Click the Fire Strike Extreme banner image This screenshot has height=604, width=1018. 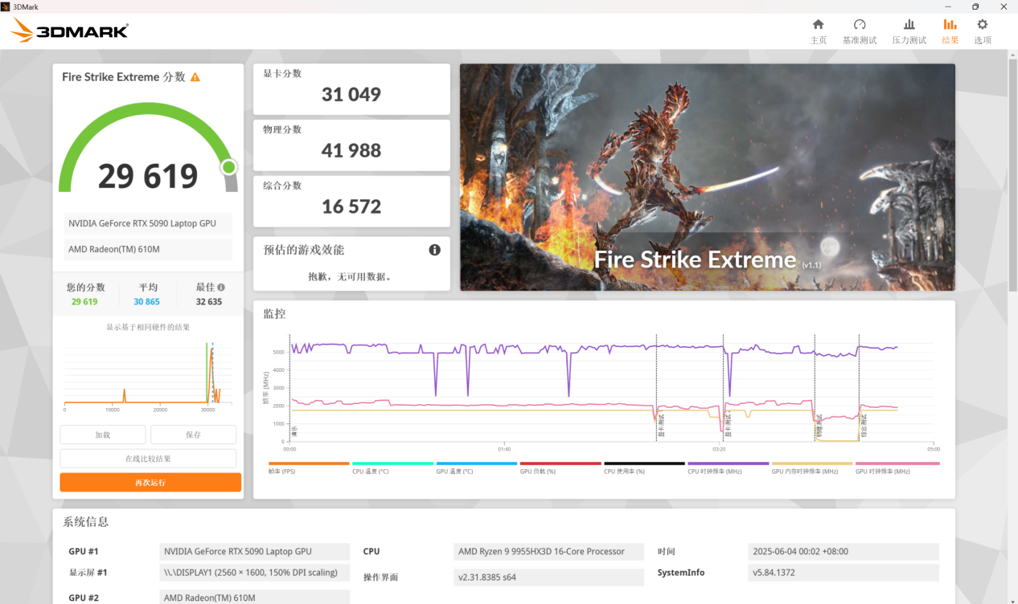[707, 177]
